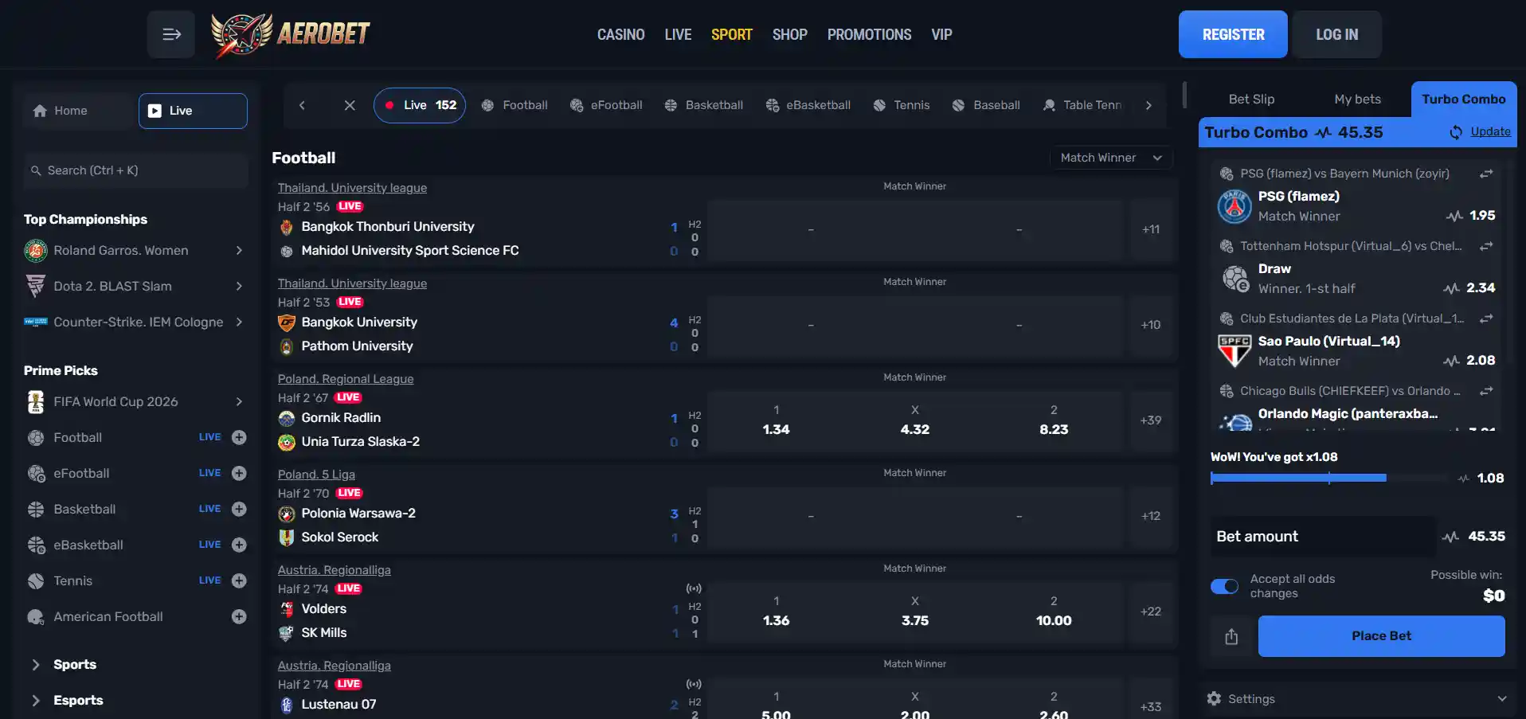Expand Counter-Strike. IEM Cologne championship
Viewport: 1526px width, 719px height.
pos(239,322)
